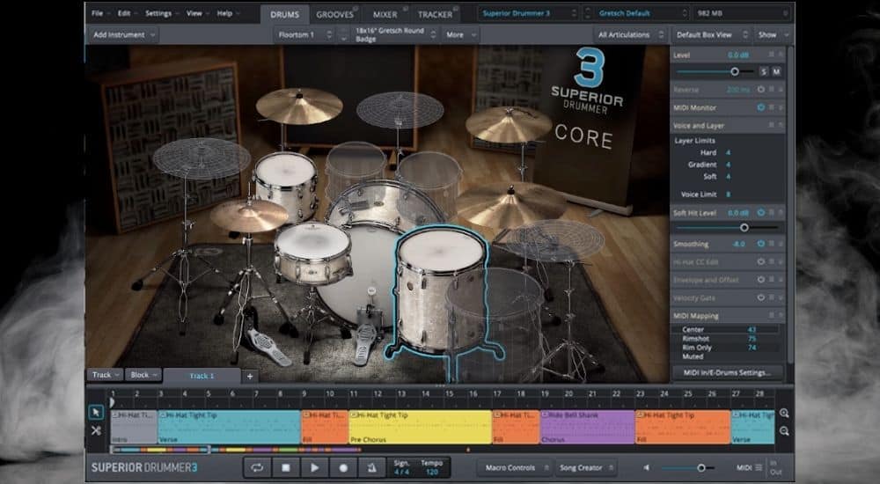Open the Macro Controls panel
This screenshot has height=484, width=880.
coord(514,467)
